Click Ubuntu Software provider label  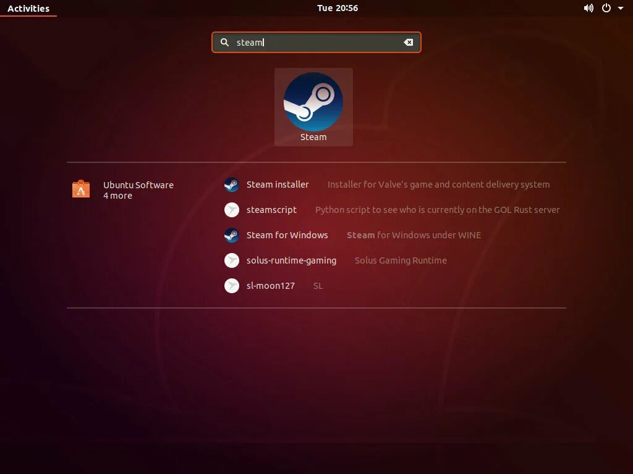(138, 185)
